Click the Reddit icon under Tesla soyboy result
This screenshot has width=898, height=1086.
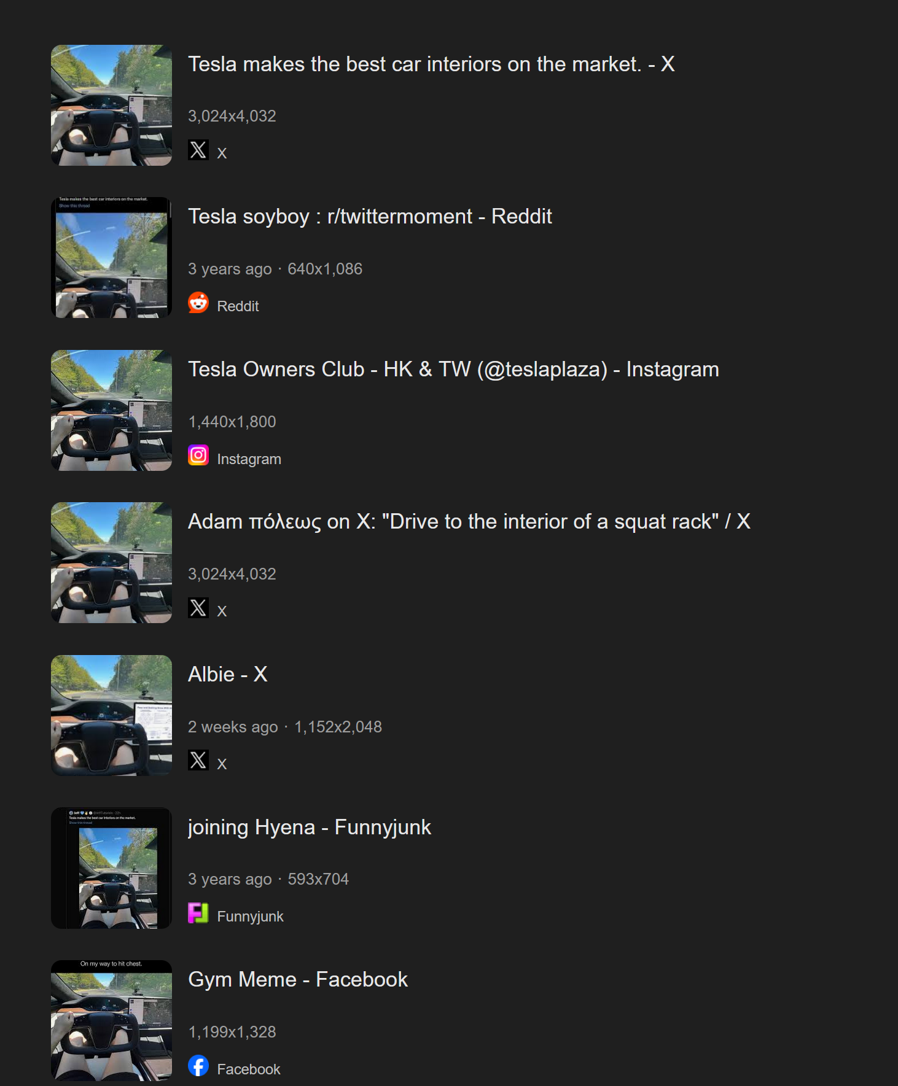click(198, 303)
